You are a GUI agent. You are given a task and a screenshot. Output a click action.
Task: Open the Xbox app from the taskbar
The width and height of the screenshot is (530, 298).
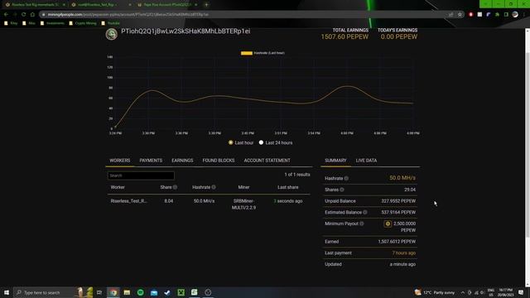(181, 292)
